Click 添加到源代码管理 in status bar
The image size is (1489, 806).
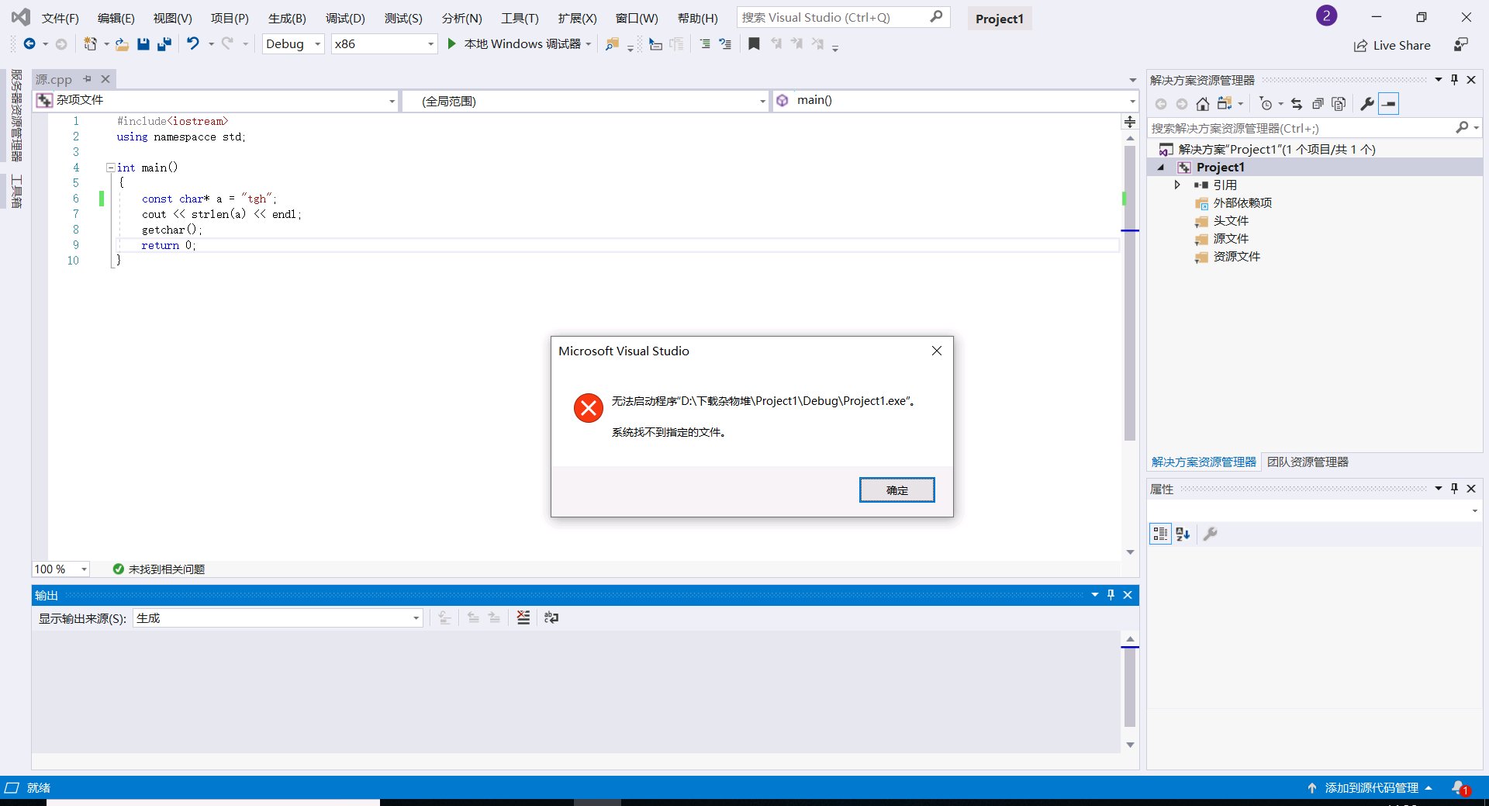click(x=1370, y=788)
